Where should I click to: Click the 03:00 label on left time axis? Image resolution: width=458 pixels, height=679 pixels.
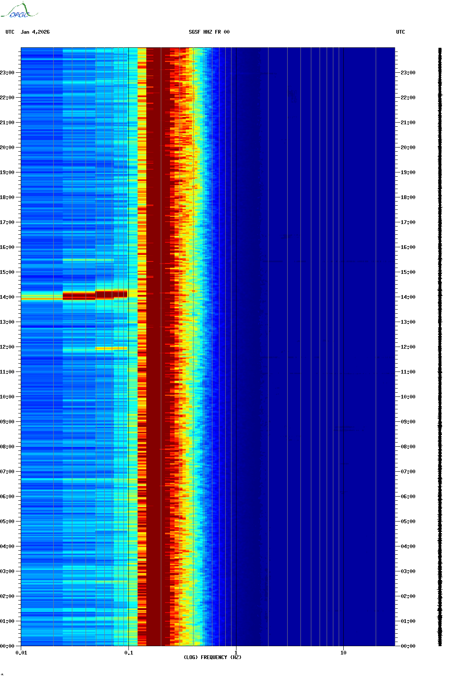[7, 571]
